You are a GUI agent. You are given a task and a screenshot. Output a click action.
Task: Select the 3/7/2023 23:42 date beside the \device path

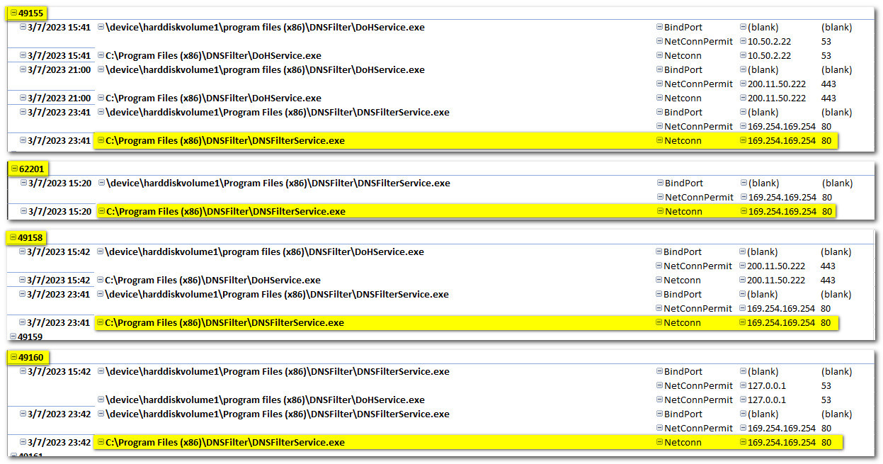point(59,414)
